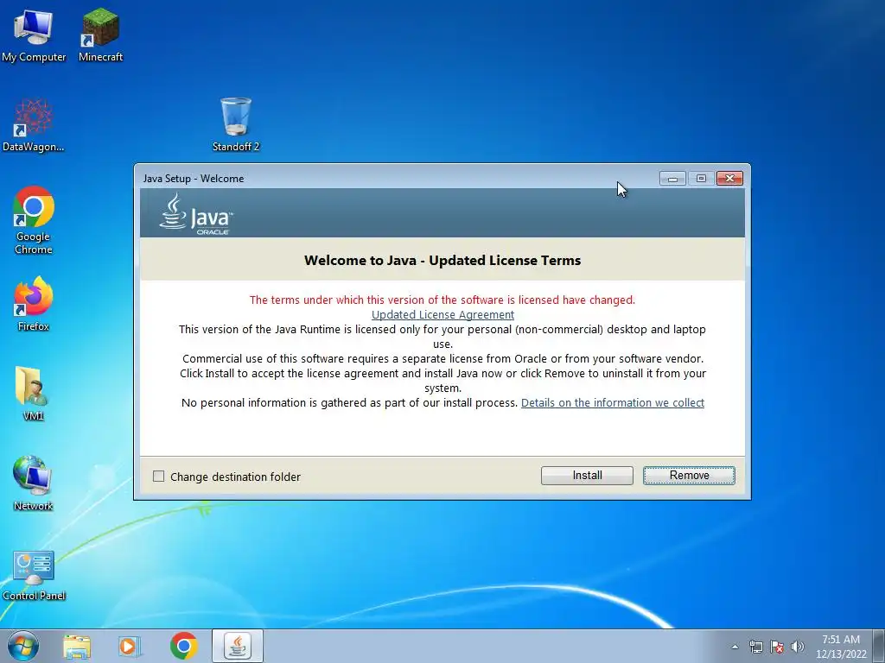Select the Firefox desktop shortcut

34,305
